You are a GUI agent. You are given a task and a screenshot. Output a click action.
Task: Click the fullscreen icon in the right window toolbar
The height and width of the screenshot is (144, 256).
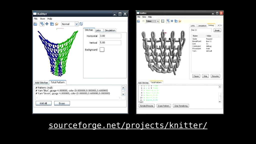[x=163, y=21]
